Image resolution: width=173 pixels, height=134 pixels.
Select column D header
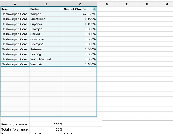(x=107, y=4)
